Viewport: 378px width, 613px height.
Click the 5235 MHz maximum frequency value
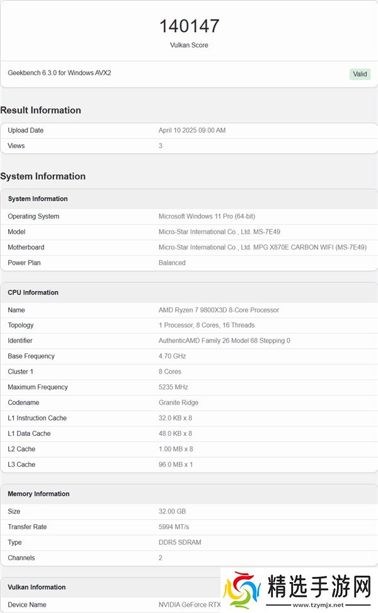(x=173, y=387)
